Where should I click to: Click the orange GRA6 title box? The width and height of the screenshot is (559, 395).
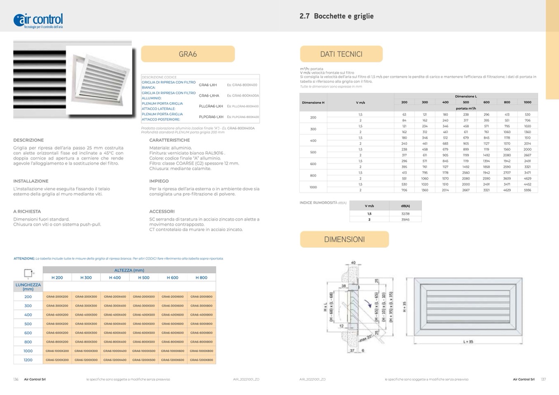[188, 54]
